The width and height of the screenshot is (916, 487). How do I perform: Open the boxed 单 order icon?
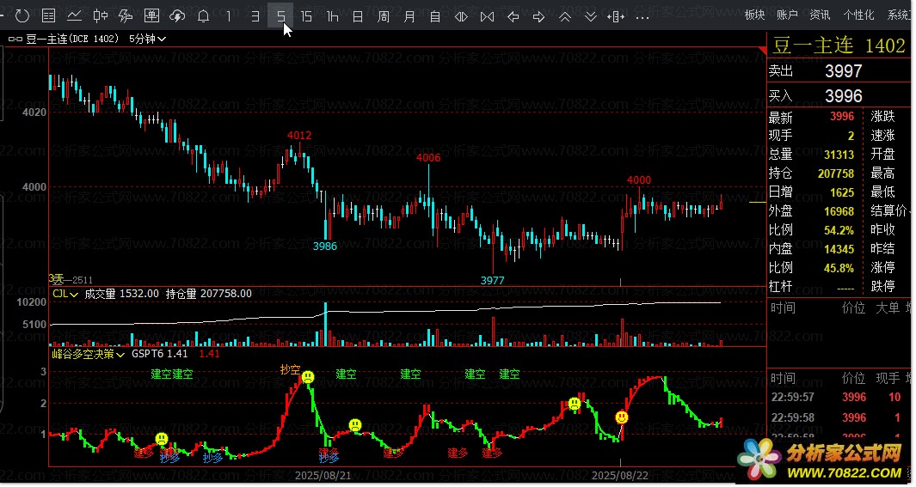(x=151, y=15)
